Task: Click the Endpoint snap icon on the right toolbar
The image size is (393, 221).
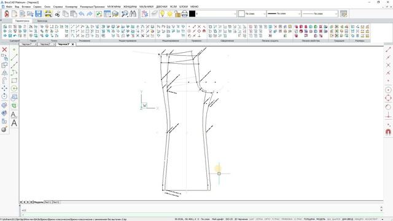Action: 388,50
